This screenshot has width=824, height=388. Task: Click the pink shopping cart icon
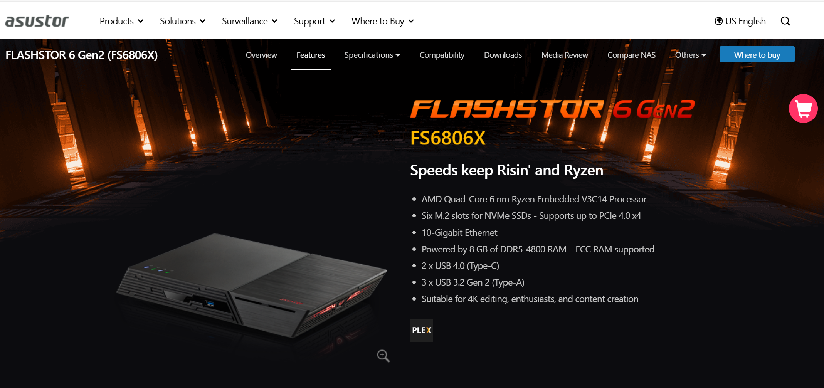pyautogui.click(x=803, y=109)
